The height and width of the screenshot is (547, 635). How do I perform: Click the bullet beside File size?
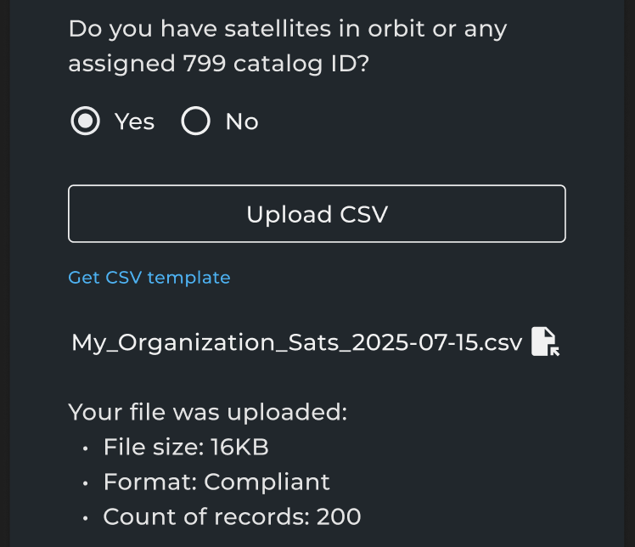[x=85, y=448]
